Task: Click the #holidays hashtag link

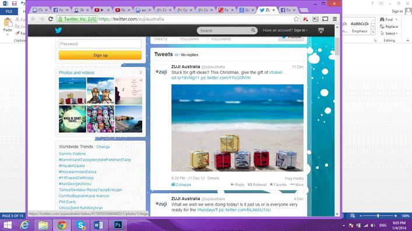Action: click(x=207, y=209)
